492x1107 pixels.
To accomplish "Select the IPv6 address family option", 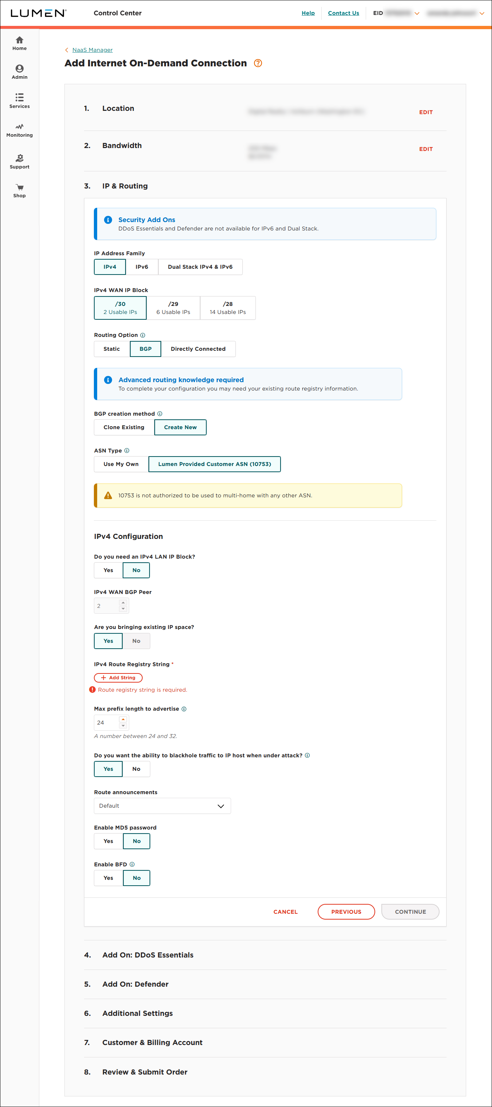I will click(x=142, y=267).
